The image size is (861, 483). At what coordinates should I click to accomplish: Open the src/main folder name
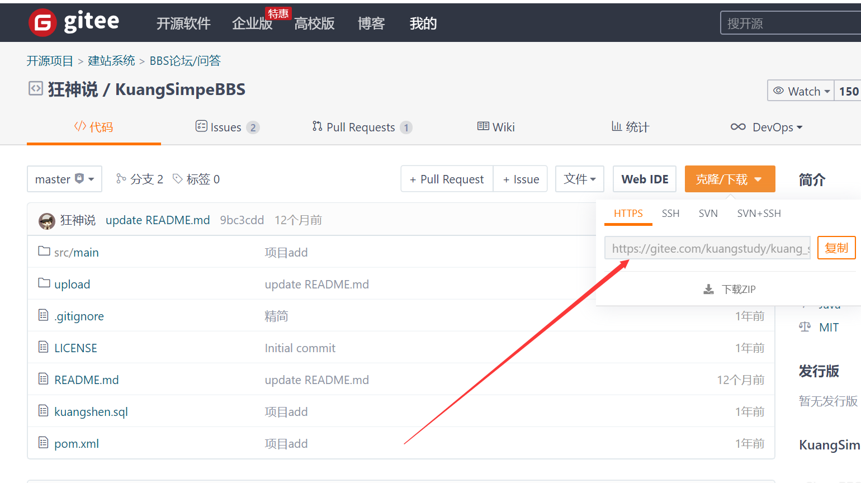(77, 252)
